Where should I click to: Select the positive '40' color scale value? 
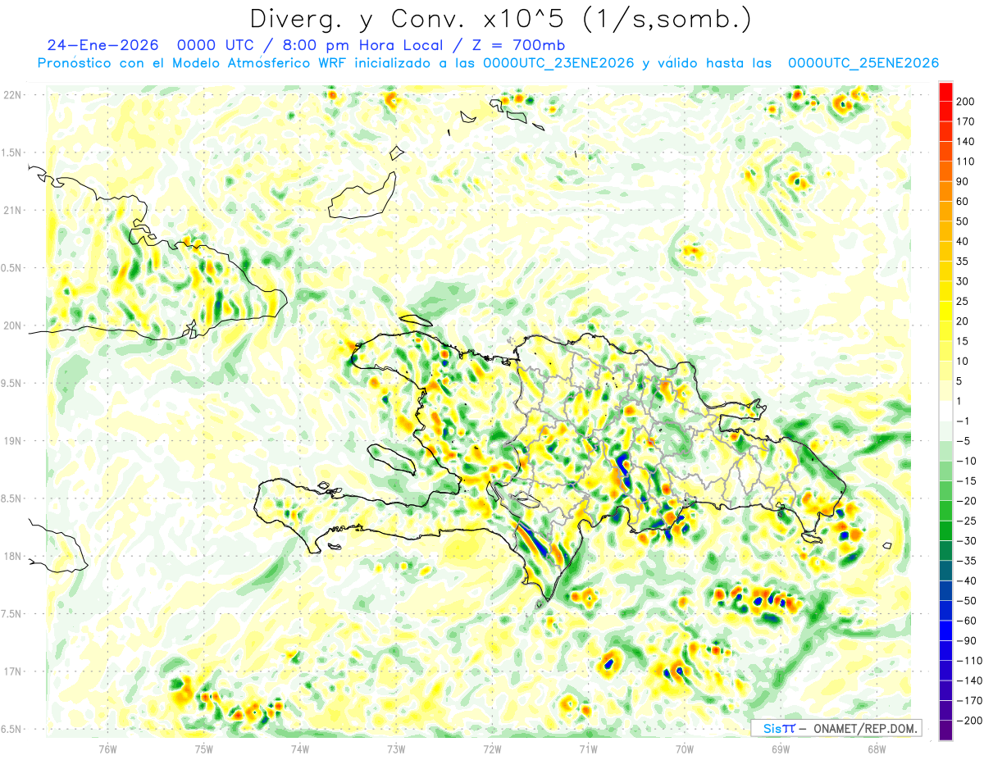point(963,241)
